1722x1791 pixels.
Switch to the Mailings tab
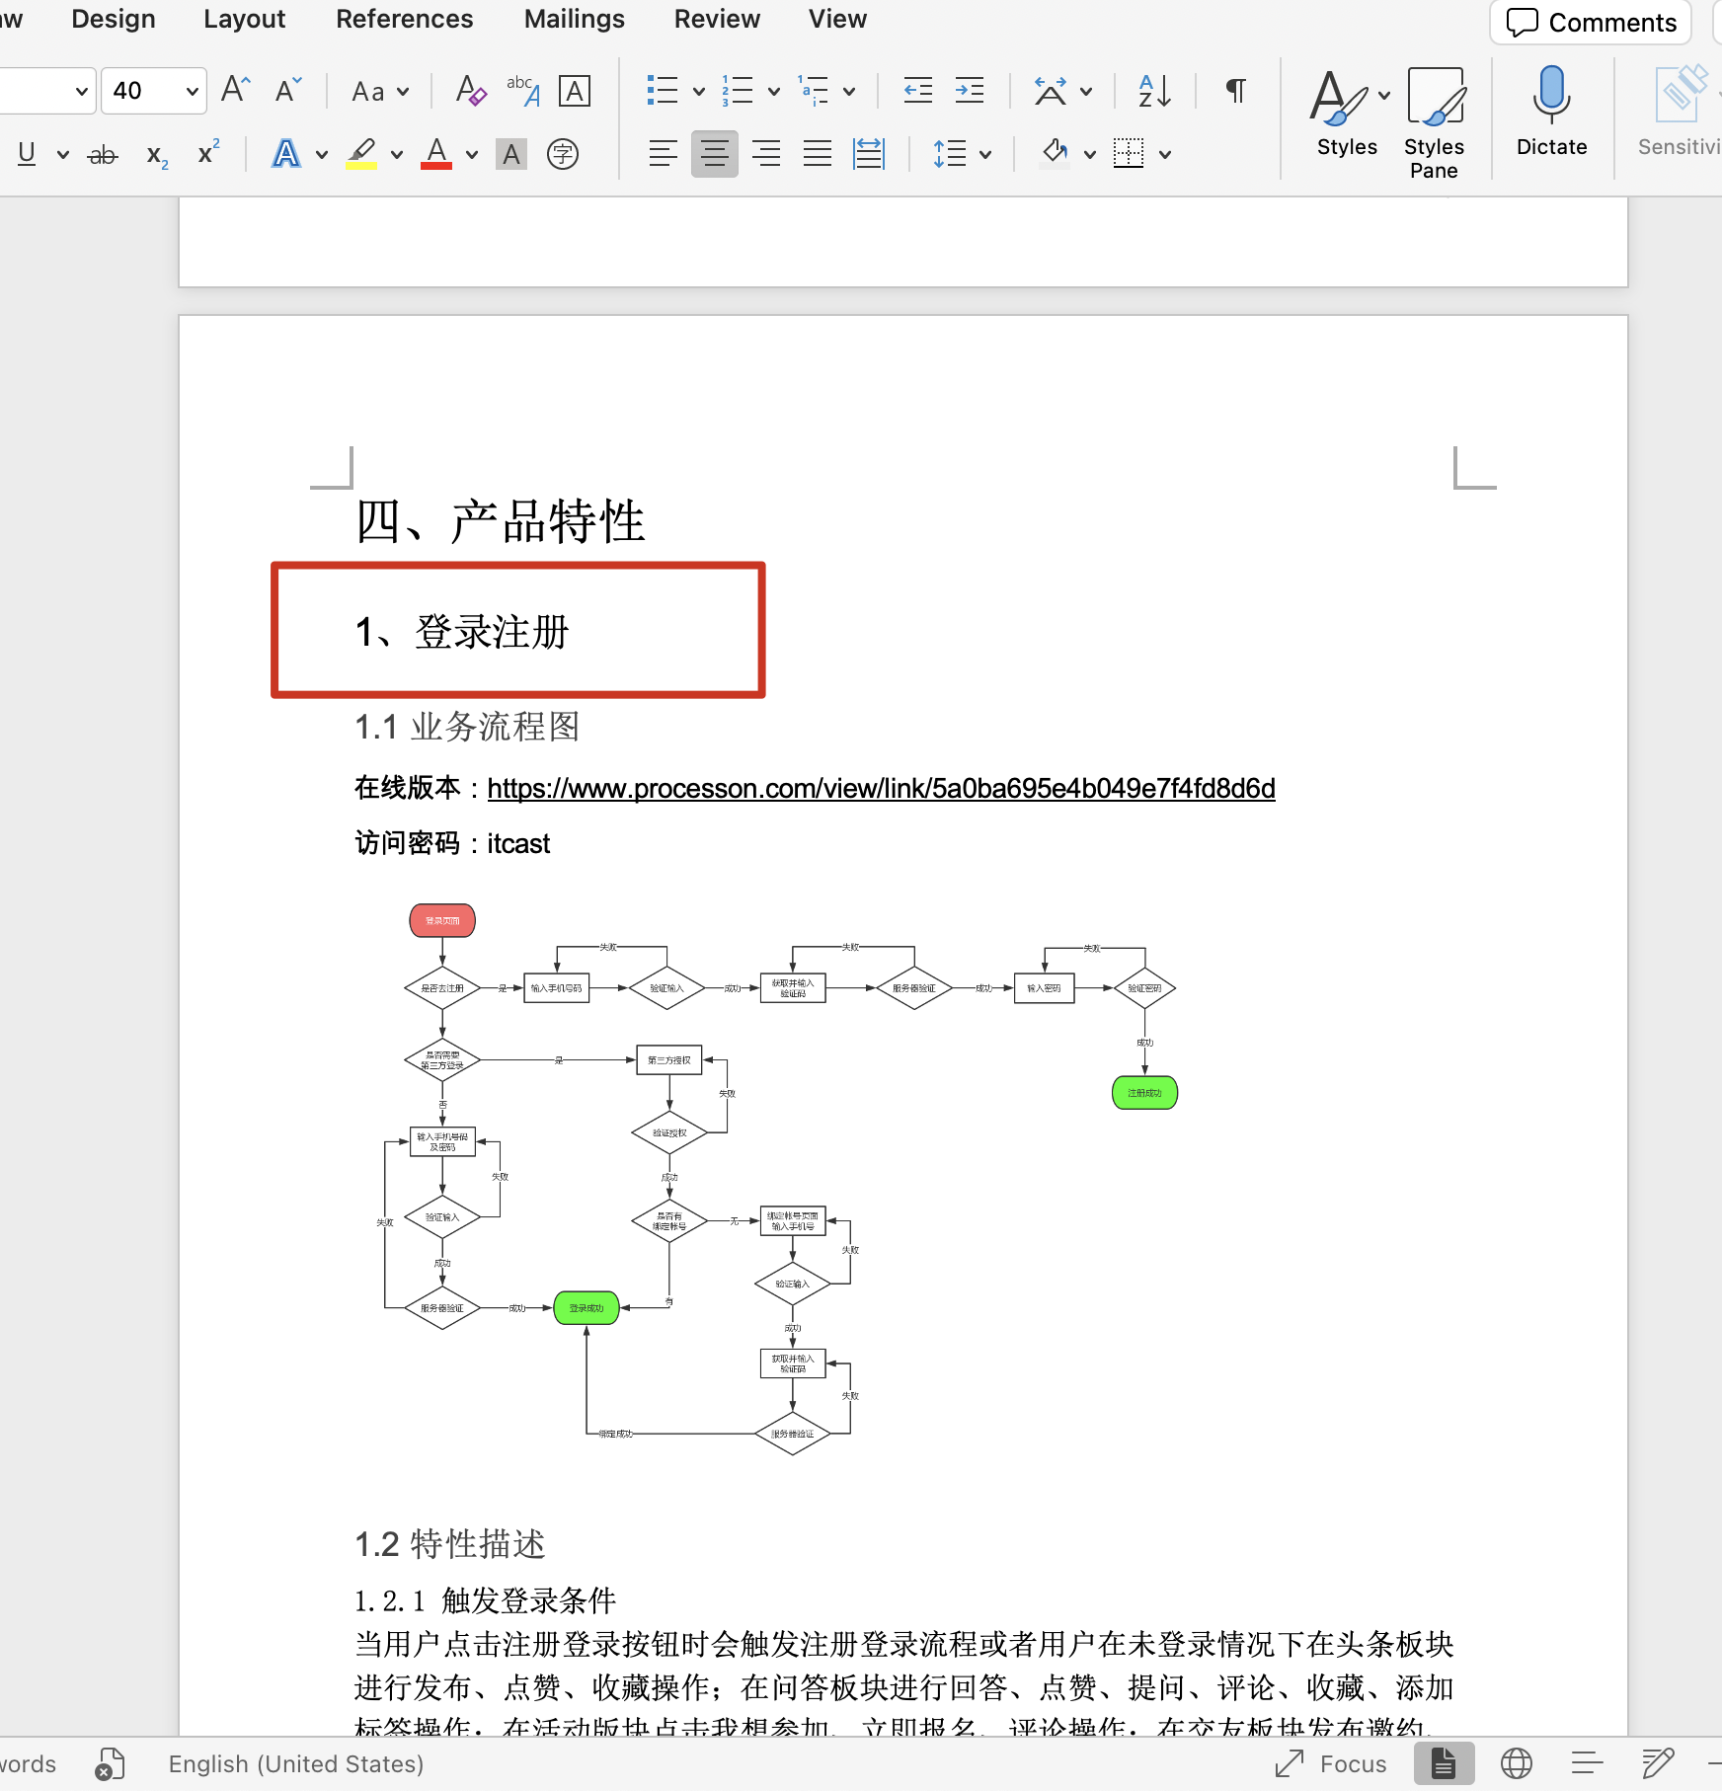[574, 19]
